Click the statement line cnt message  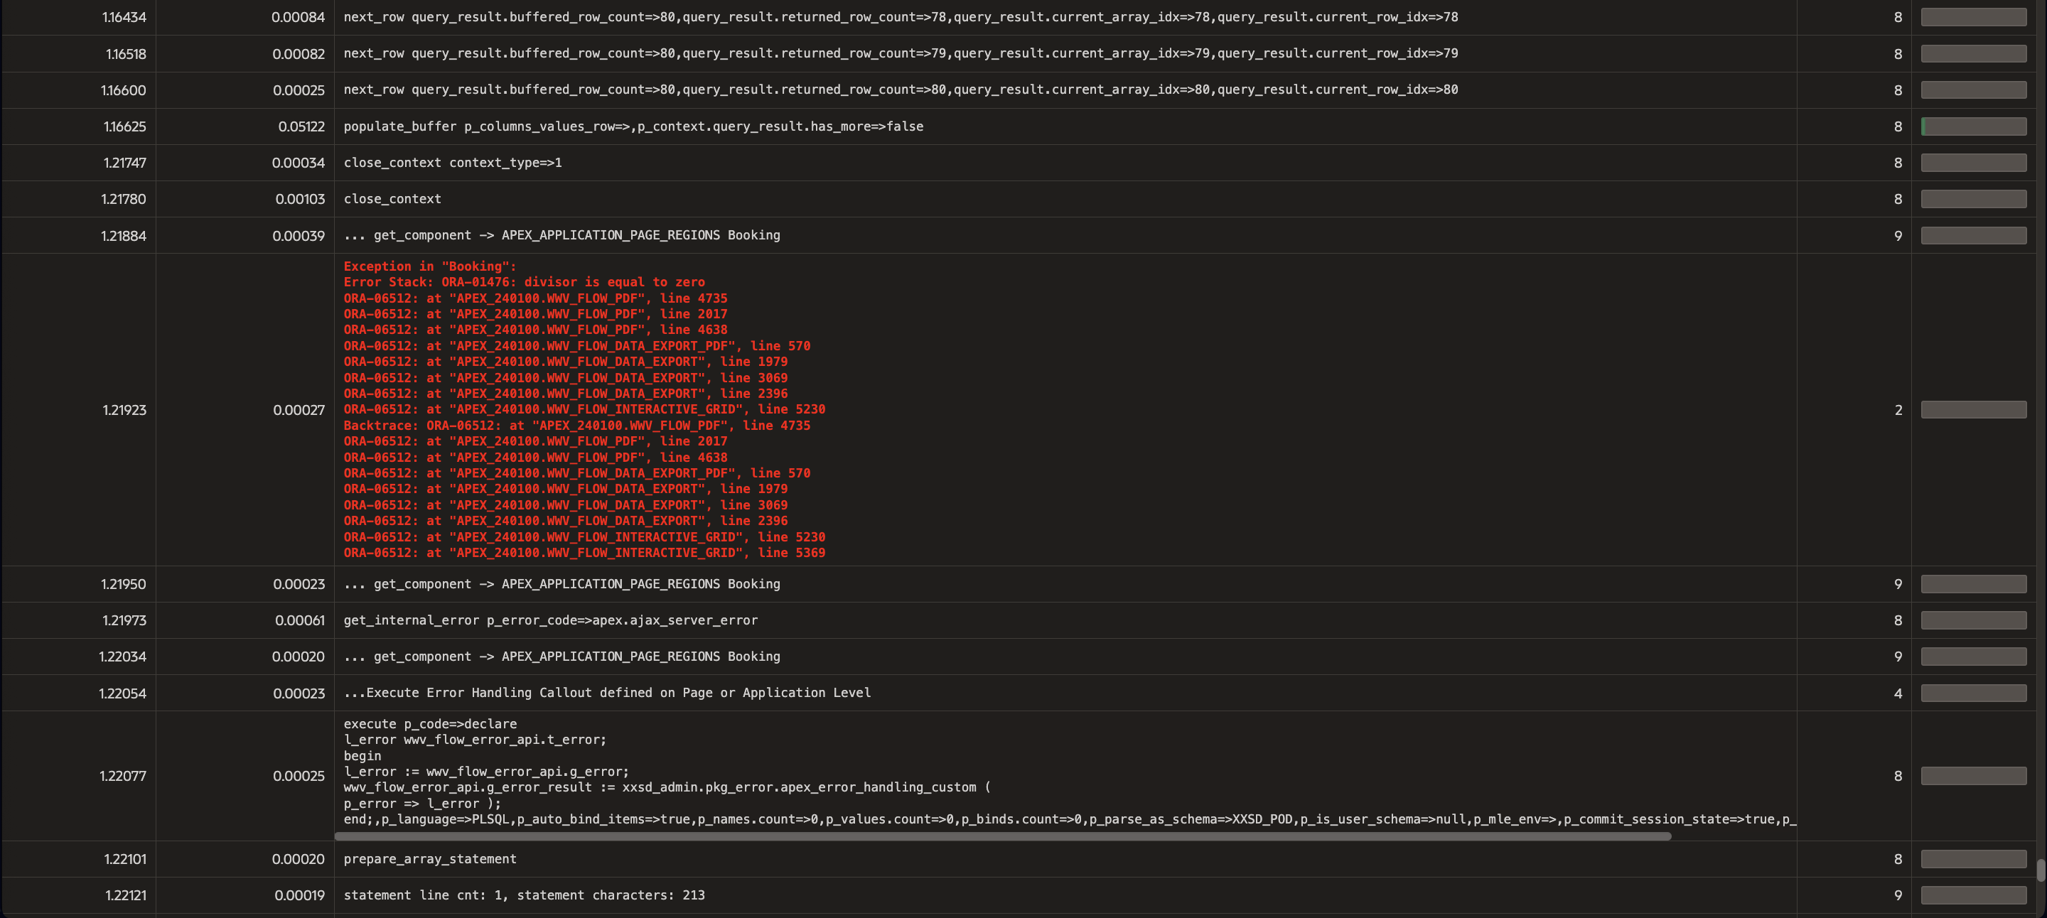[x=524, y=895]
